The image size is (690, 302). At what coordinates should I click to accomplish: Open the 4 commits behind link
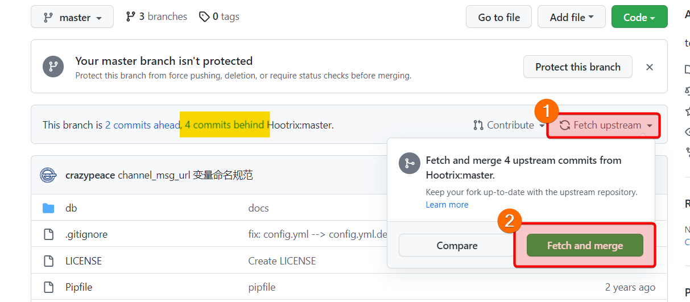(224, 125)
